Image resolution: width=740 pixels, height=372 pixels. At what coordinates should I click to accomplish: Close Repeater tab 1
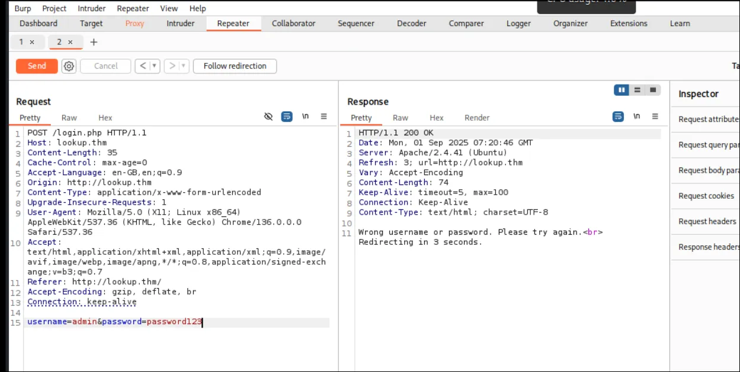[32, 42]
